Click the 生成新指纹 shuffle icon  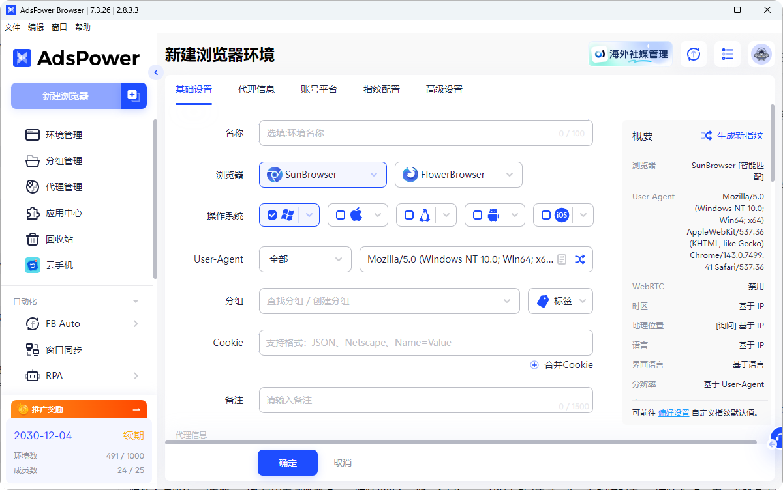coord(707,136)
